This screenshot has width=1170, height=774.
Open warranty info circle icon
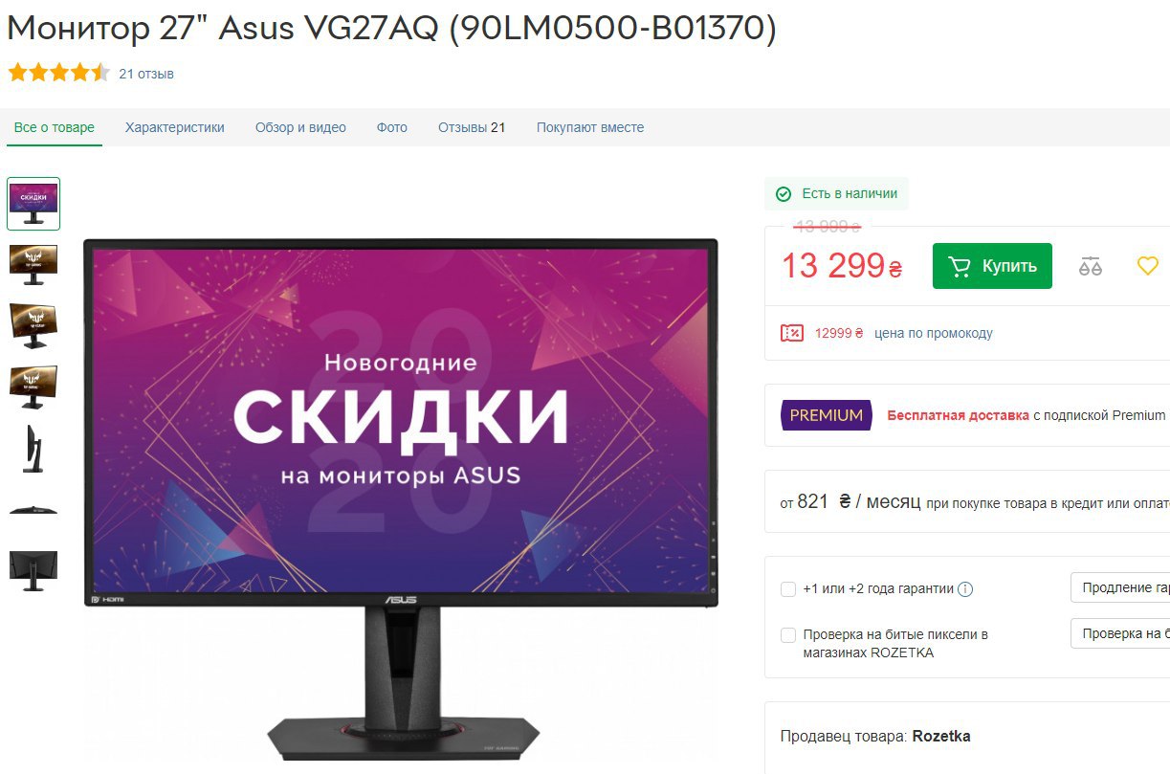pyautogui.click(x=965, y=589)
